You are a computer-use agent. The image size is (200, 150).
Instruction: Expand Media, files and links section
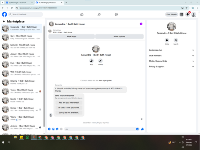pos(172,61)
